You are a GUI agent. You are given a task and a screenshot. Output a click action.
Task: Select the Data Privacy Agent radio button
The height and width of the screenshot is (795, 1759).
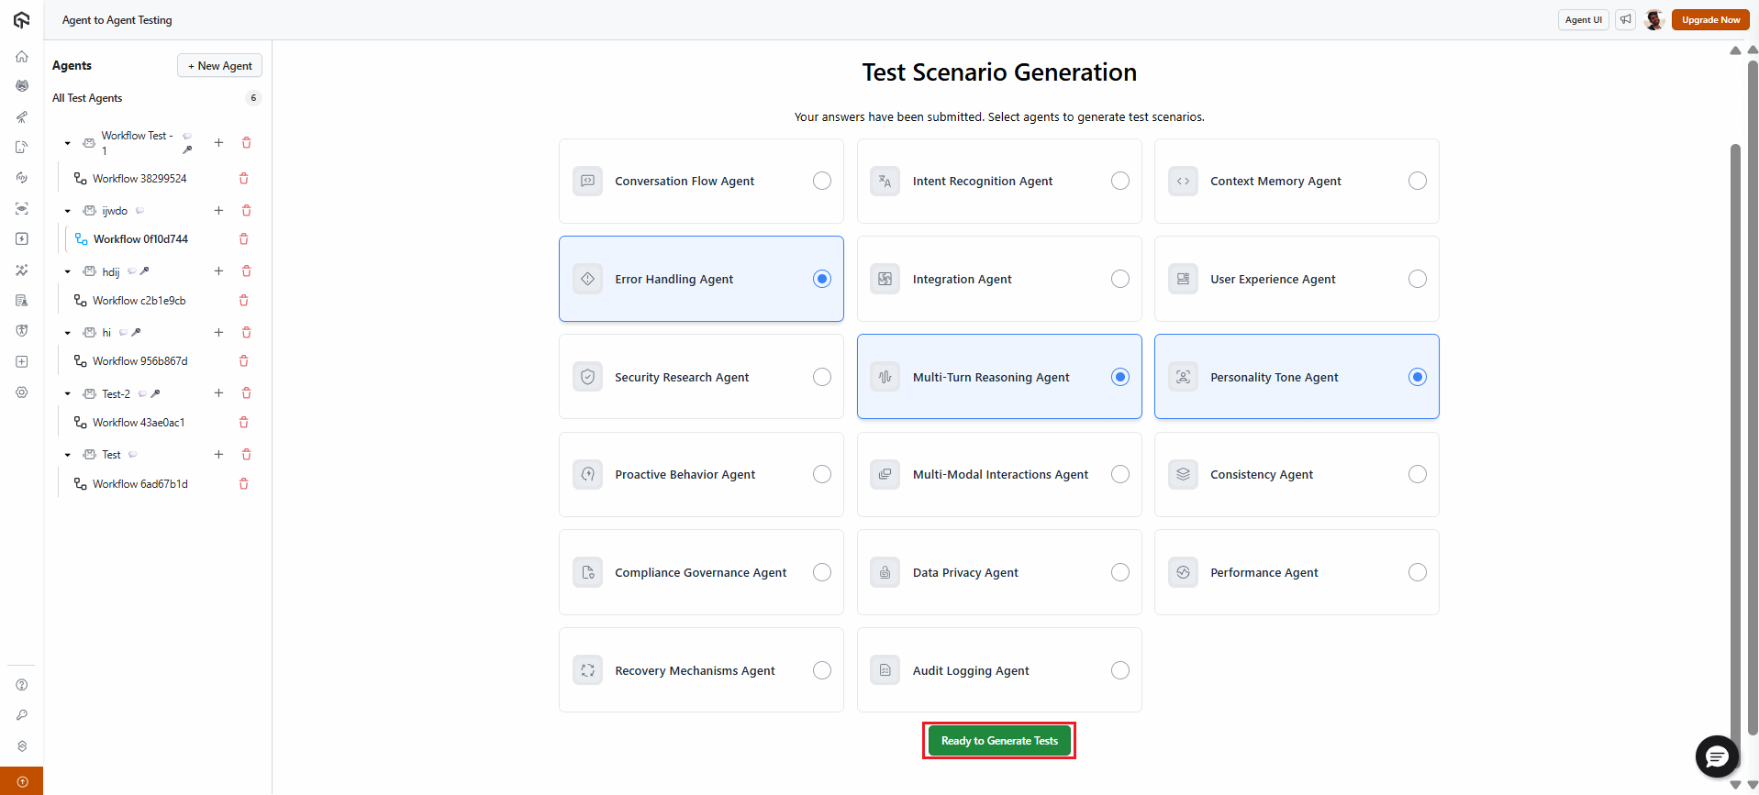tap(1119, 572)
